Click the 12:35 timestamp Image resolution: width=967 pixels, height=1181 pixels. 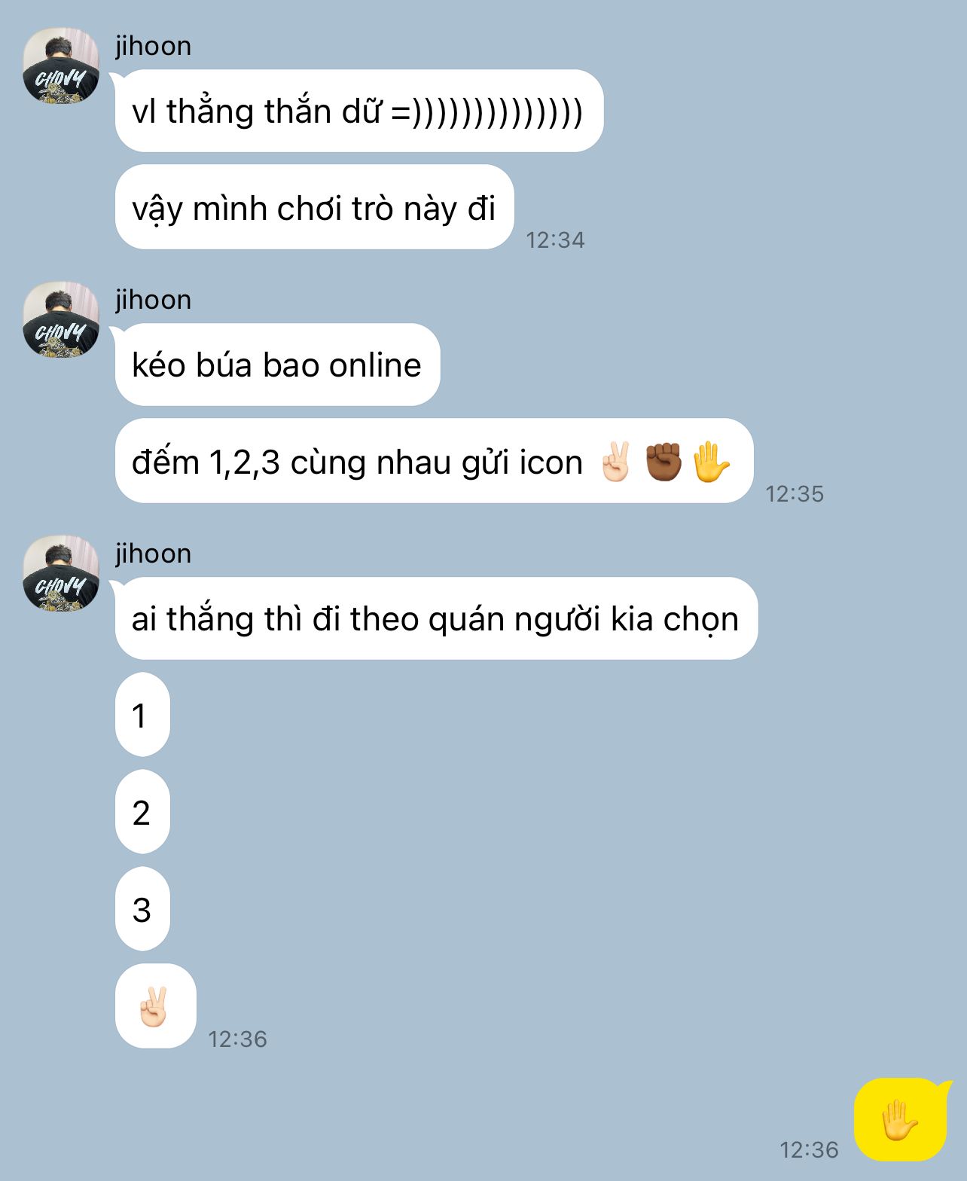(795, 493)
